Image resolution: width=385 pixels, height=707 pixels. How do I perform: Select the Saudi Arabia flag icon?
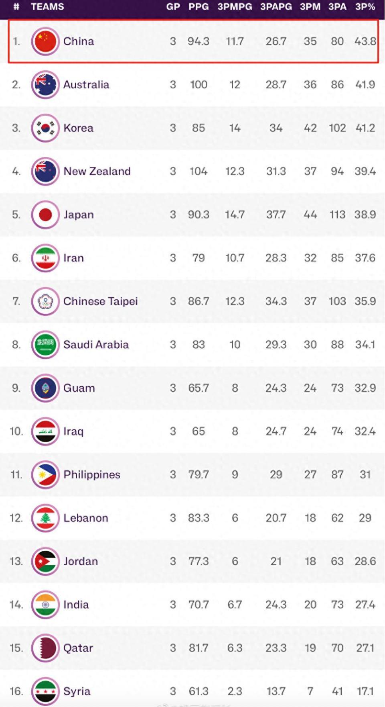[45, 345]
